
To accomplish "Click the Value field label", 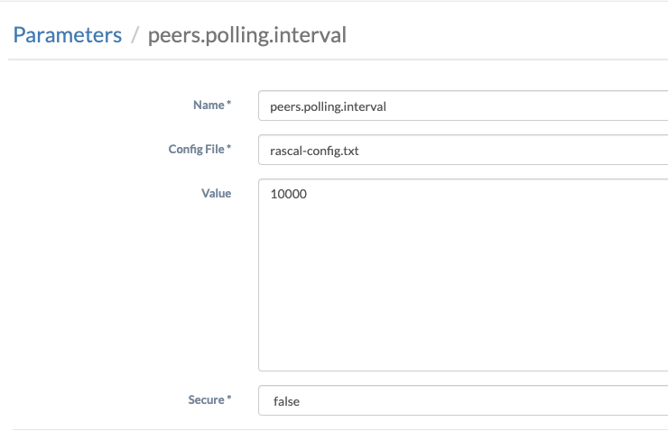I will click(x=217, y=193).
